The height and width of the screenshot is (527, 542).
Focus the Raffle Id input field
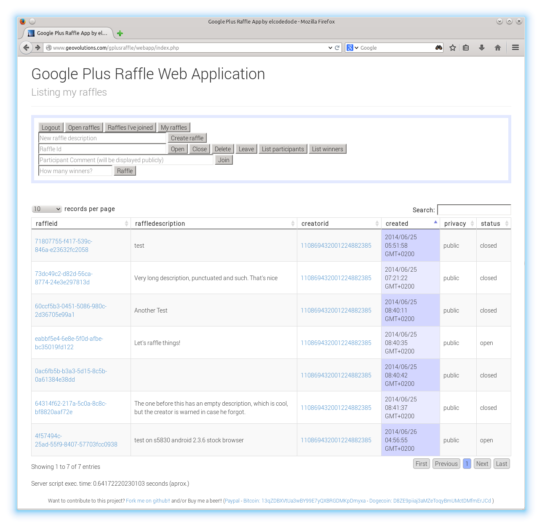coord(103,149)
